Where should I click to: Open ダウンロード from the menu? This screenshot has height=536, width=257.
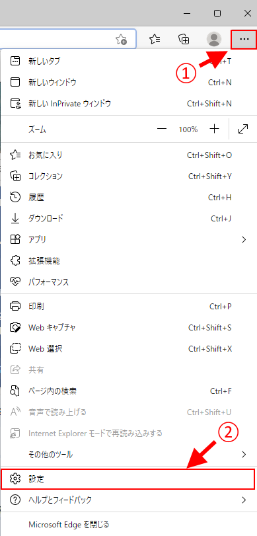(128, 219)
